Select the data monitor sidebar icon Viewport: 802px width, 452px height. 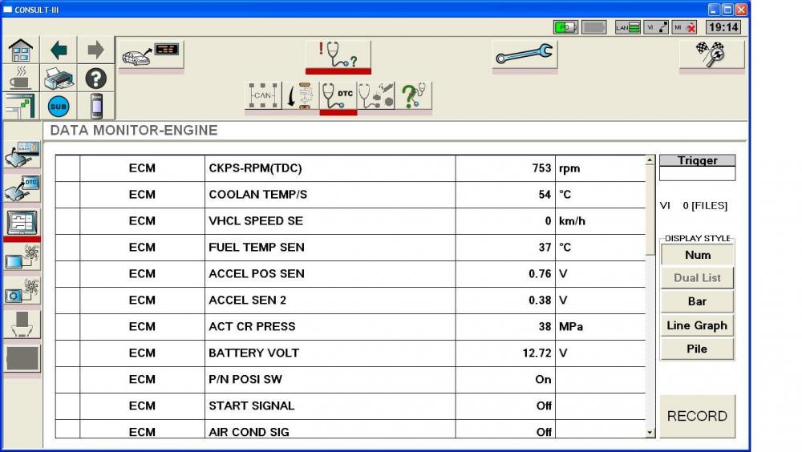point(22,221)
